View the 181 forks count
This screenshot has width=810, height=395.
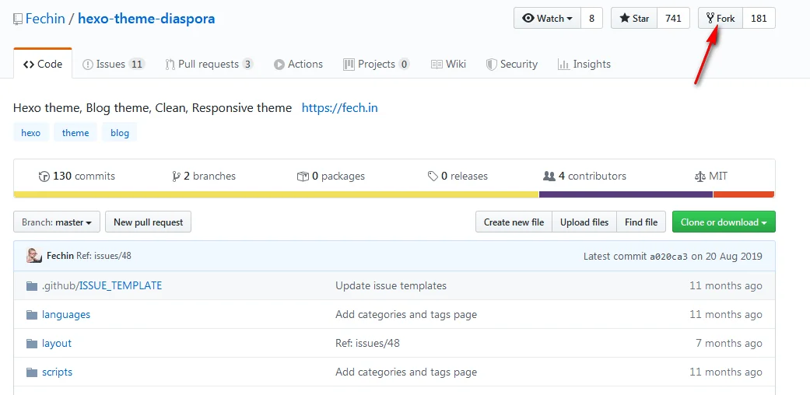759,18
